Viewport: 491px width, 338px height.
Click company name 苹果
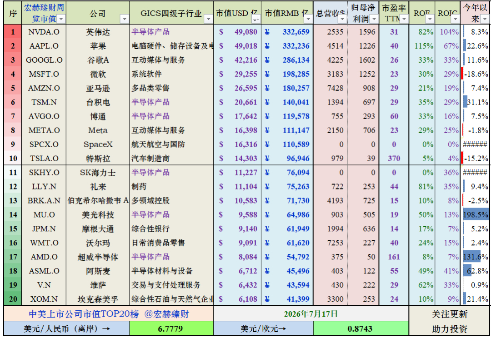(x=98, y=46)
